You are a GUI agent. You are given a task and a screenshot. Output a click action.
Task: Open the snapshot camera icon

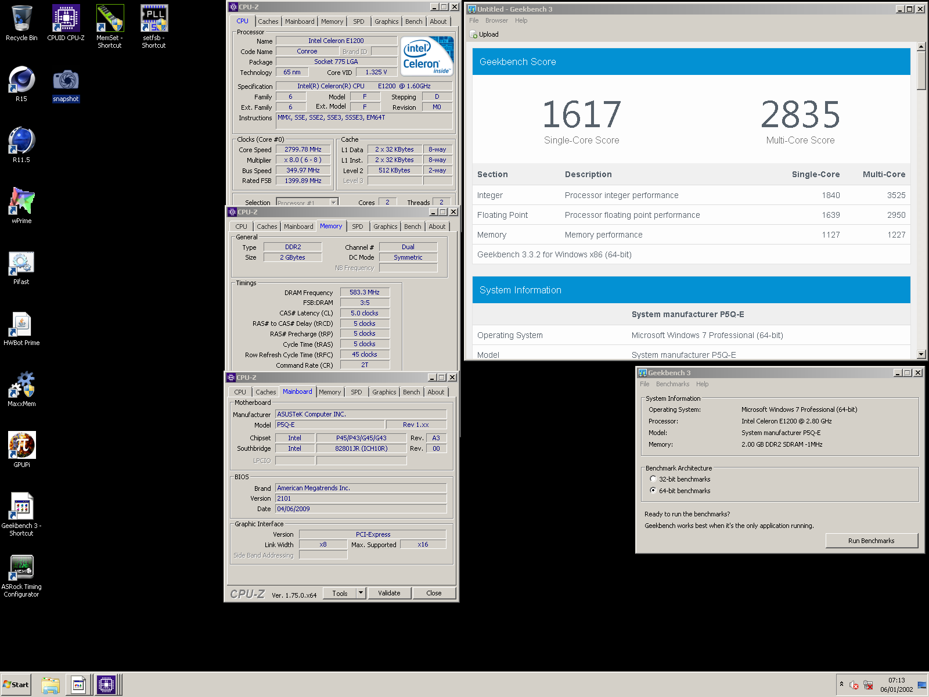[66, 84]
